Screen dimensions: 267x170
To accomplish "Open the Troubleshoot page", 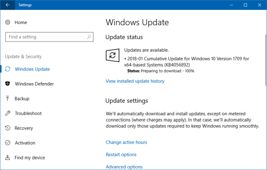I will [x=28, y=113].
